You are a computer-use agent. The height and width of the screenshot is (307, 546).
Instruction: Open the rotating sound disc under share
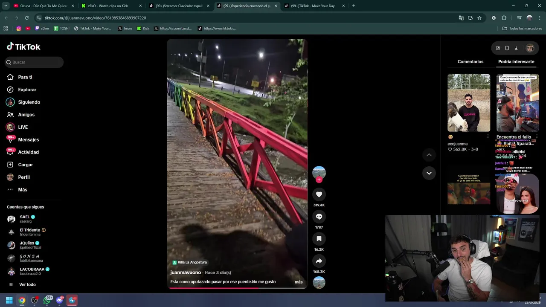319,283
